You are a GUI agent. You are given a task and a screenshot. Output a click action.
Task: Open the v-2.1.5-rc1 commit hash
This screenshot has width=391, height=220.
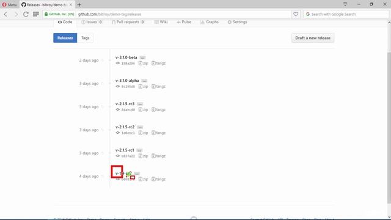click(x=128, y=156)
